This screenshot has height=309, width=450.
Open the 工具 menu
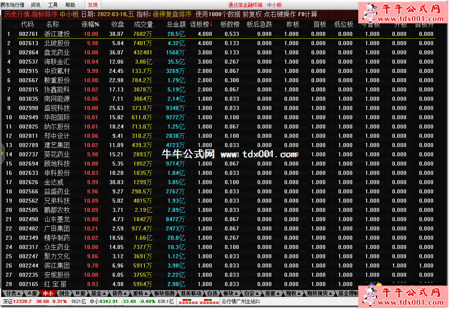(x=53, y=5)
